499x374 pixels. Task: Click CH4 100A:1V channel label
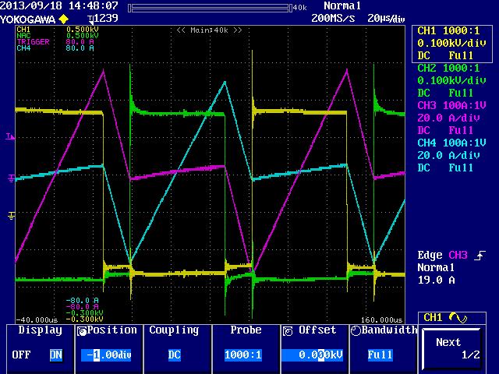pyautogui.click(x=451, y=143)
